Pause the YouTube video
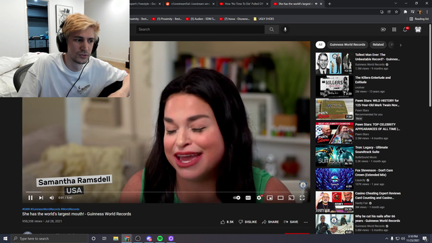The width and height of the screenshot is (432, 243). tap(30, 198)
